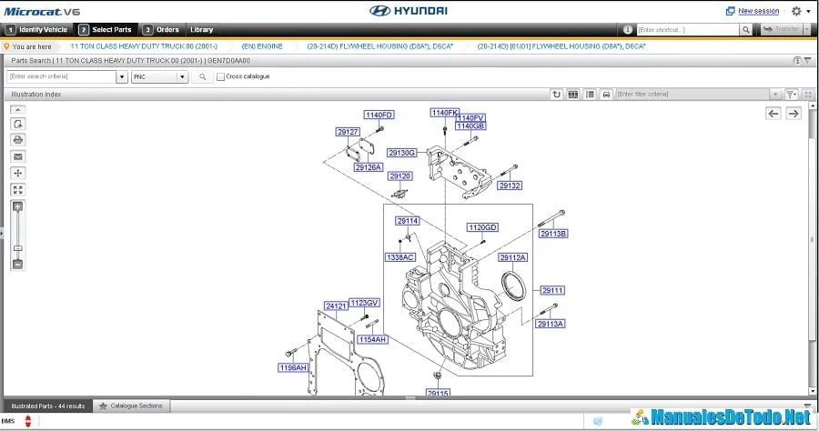Open the settings gear menu
Screen dimensions: 819x431
[x=796, y=11]
